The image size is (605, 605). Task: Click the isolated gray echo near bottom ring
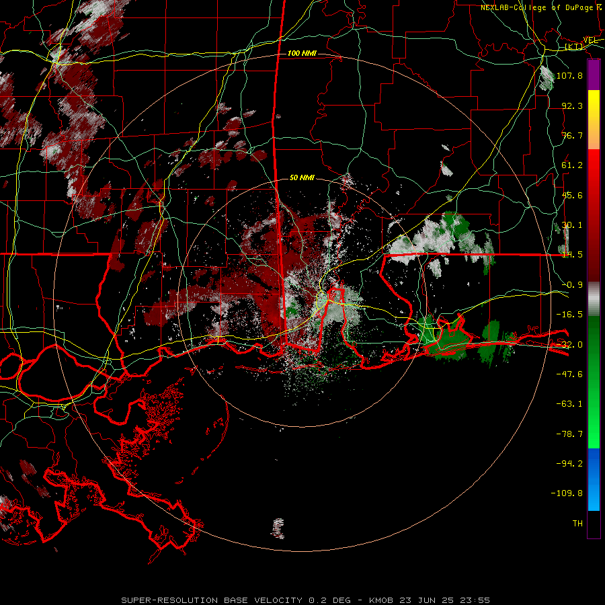coord(278,528)
